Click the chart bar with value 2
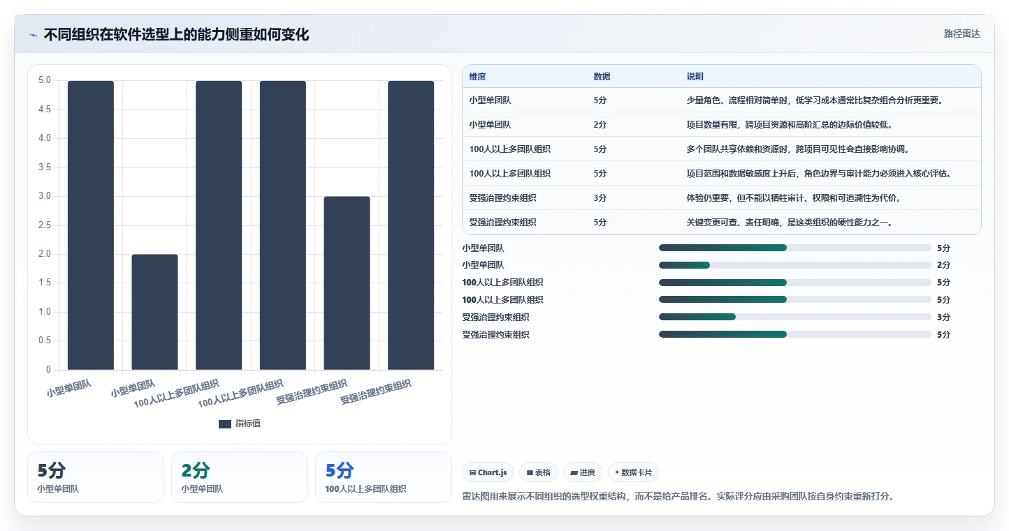Image resolution: width=1009 pixels, height=531 pixels. pyautogui.click(x=154, y=312)
